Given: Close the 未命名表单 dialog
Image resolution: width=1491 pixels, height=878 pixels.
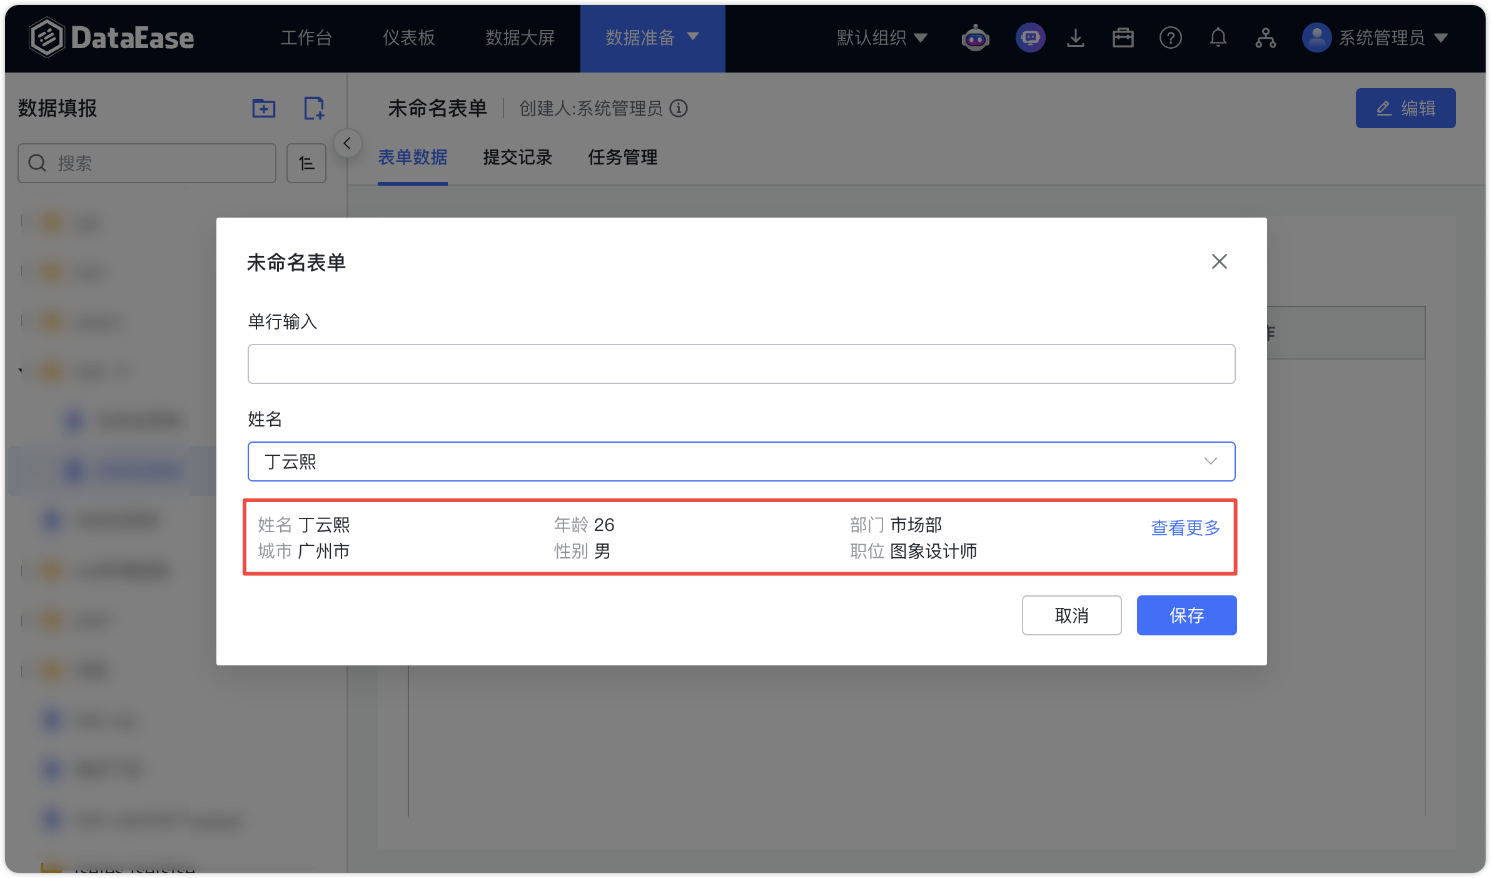Looking at the screenshot, I should coord(1220,261).
